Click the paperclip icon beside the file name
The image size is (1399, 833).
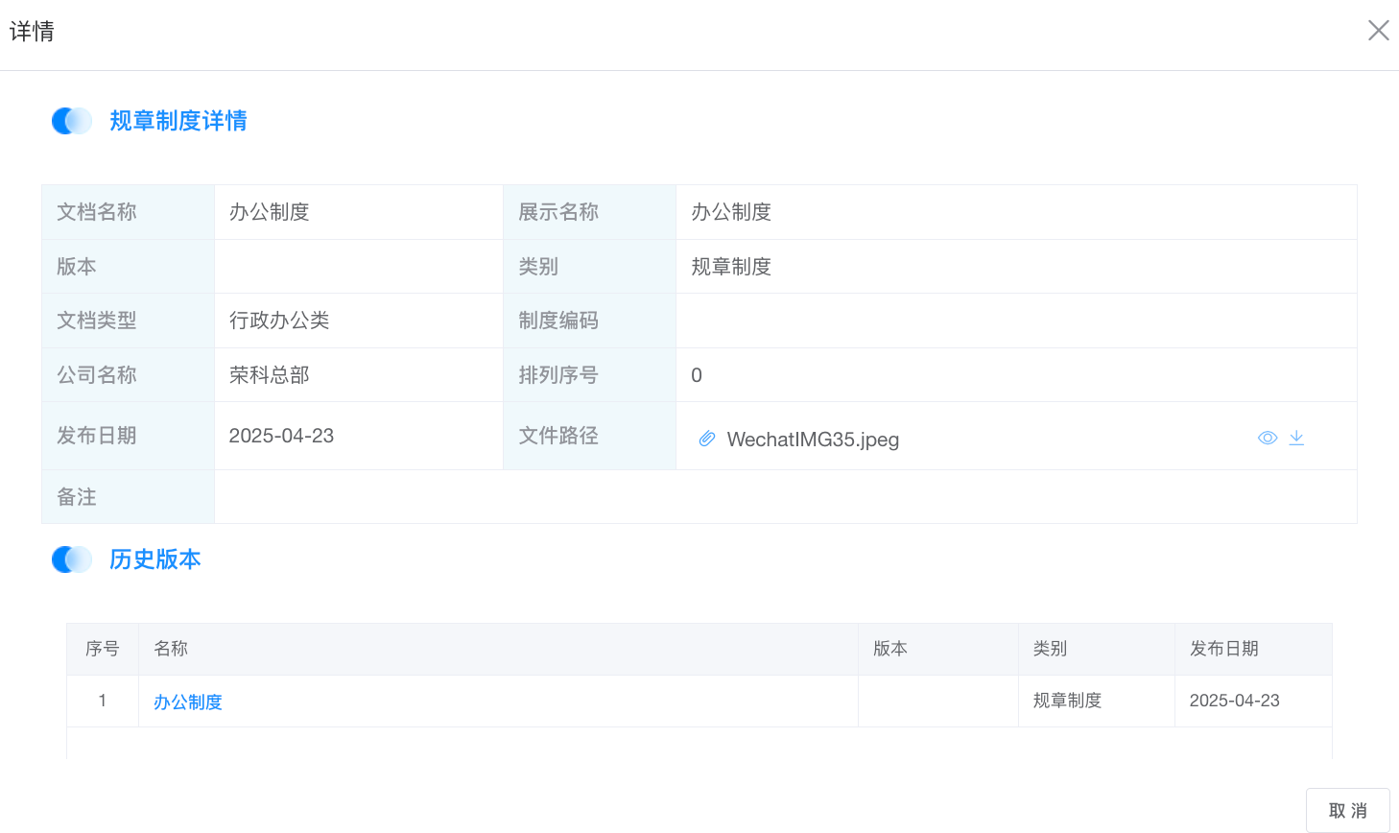[x=707, y=439]
